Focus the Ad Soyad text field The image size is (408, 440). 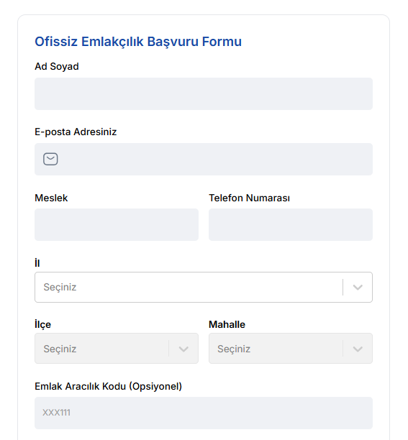tap(204, 93)
